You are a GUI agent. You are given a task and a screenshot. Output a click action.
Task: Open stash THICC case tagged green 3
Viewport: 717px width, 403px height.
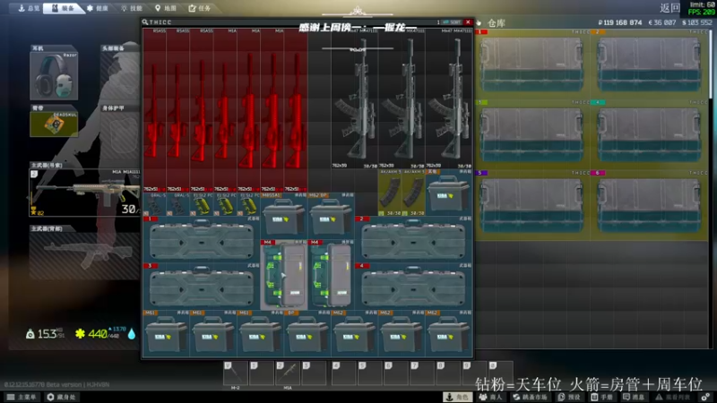tap(531, 134)
